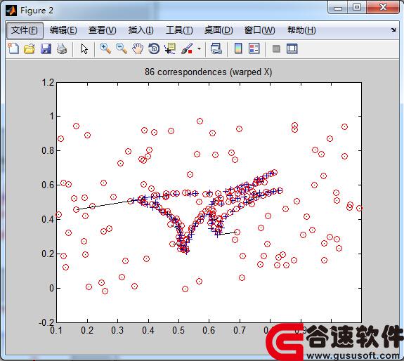Select the Pan hand tool

pyautogui.click(x=138, y=48)
